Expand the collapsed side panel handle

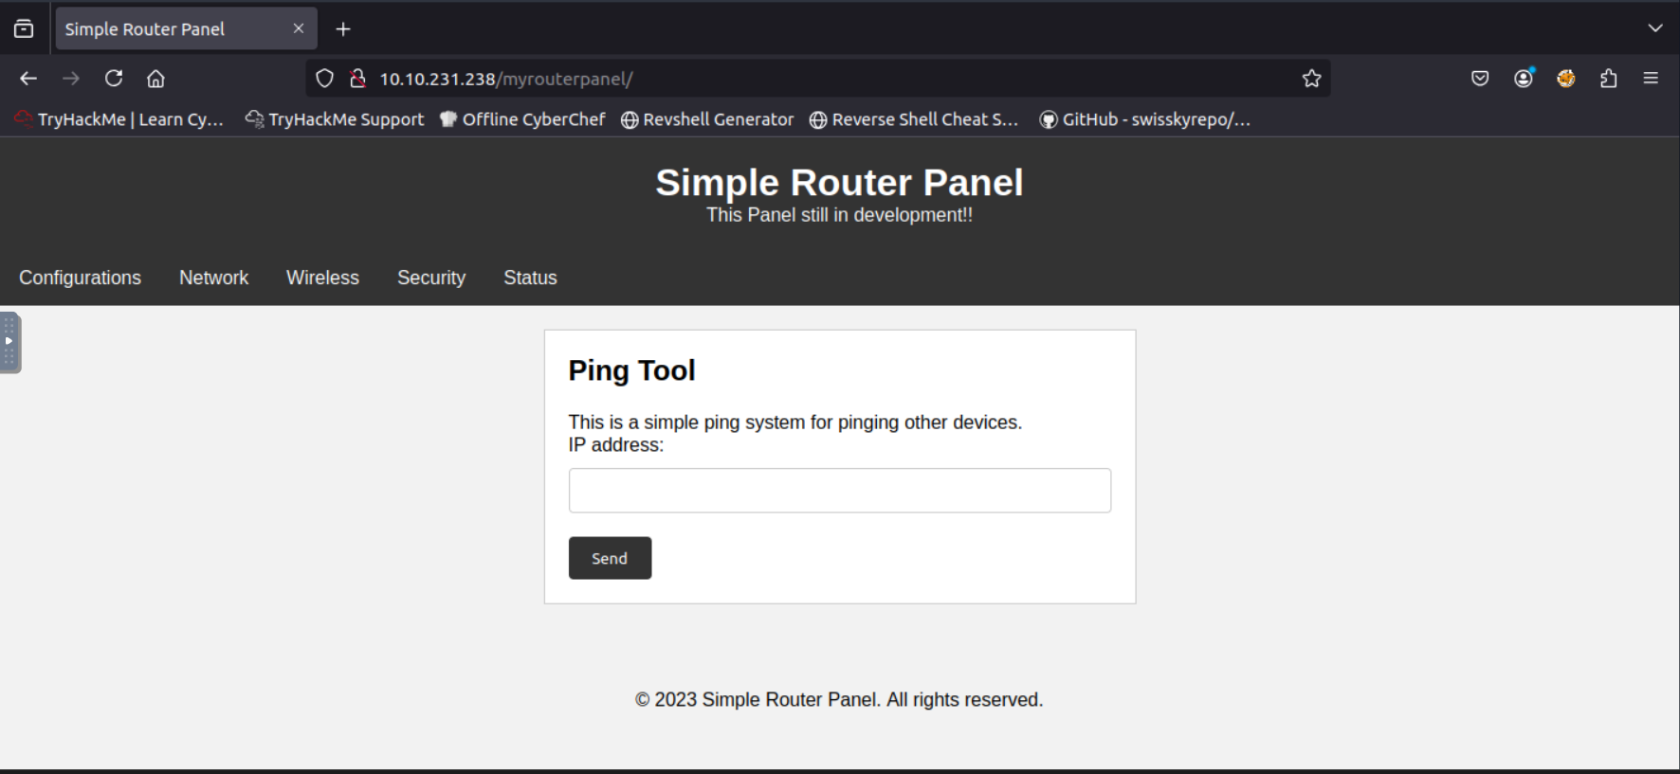coord(9,342)
